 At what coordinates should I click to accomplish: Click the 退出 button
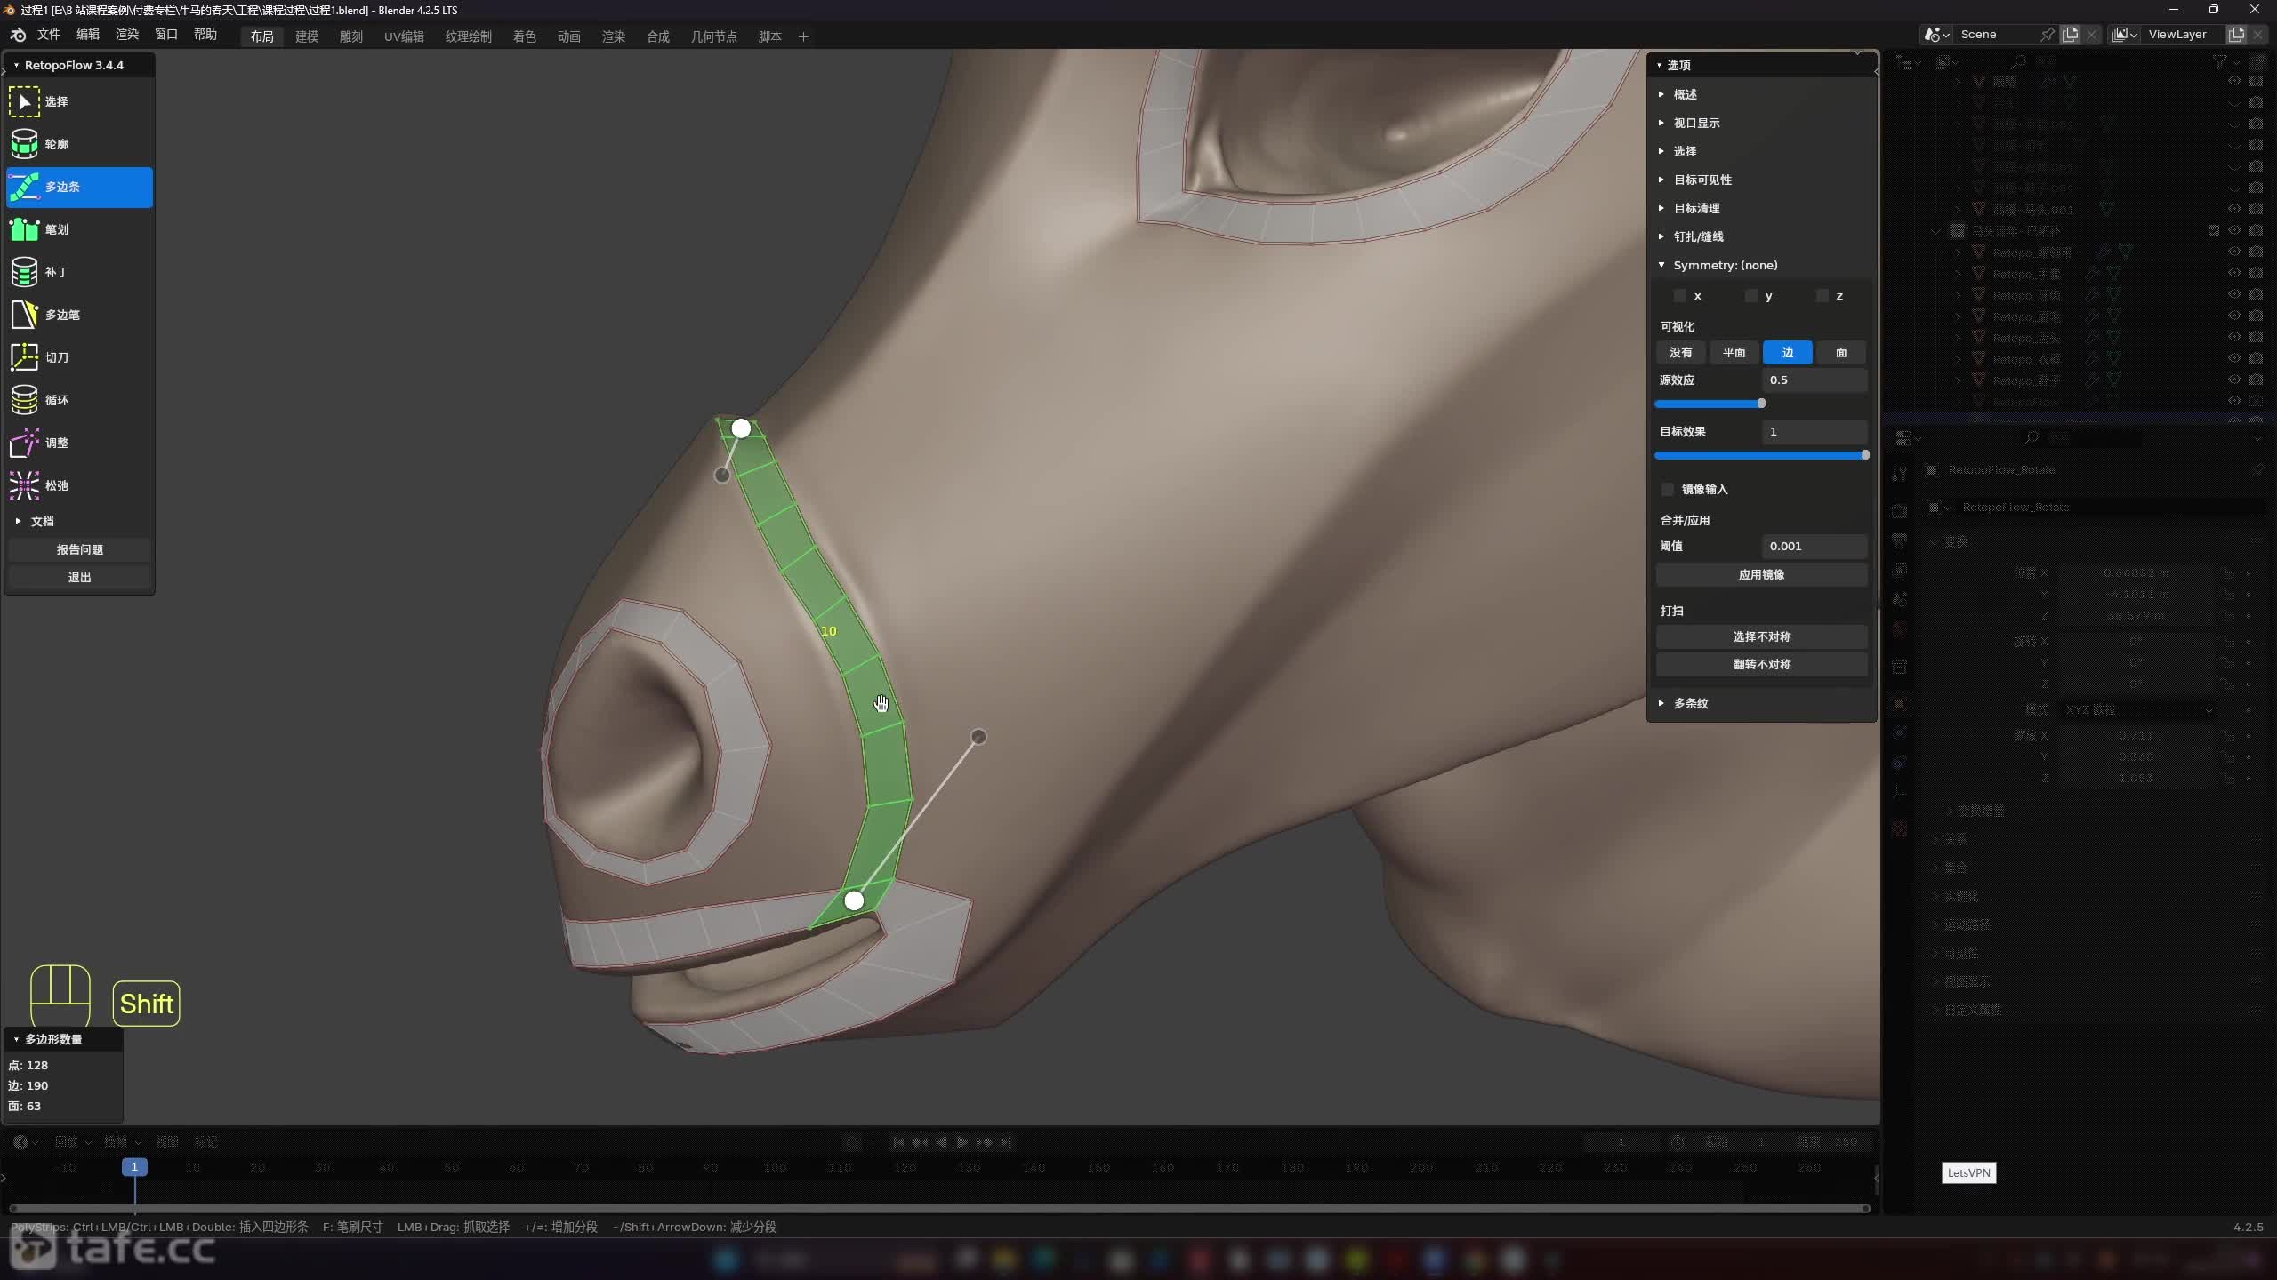79,578
